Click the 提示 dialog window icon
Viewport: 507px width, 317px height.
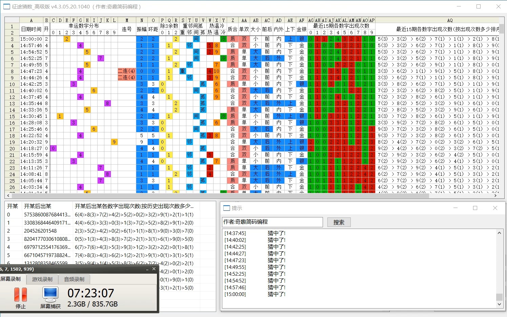pos(226,208)
